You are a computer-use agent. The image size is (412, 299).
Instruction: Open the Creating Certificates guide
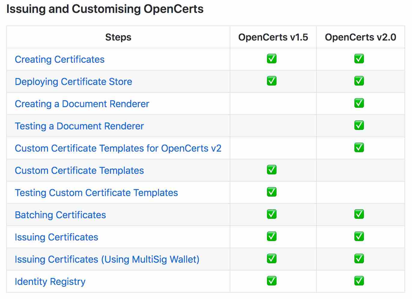(60, 59)
